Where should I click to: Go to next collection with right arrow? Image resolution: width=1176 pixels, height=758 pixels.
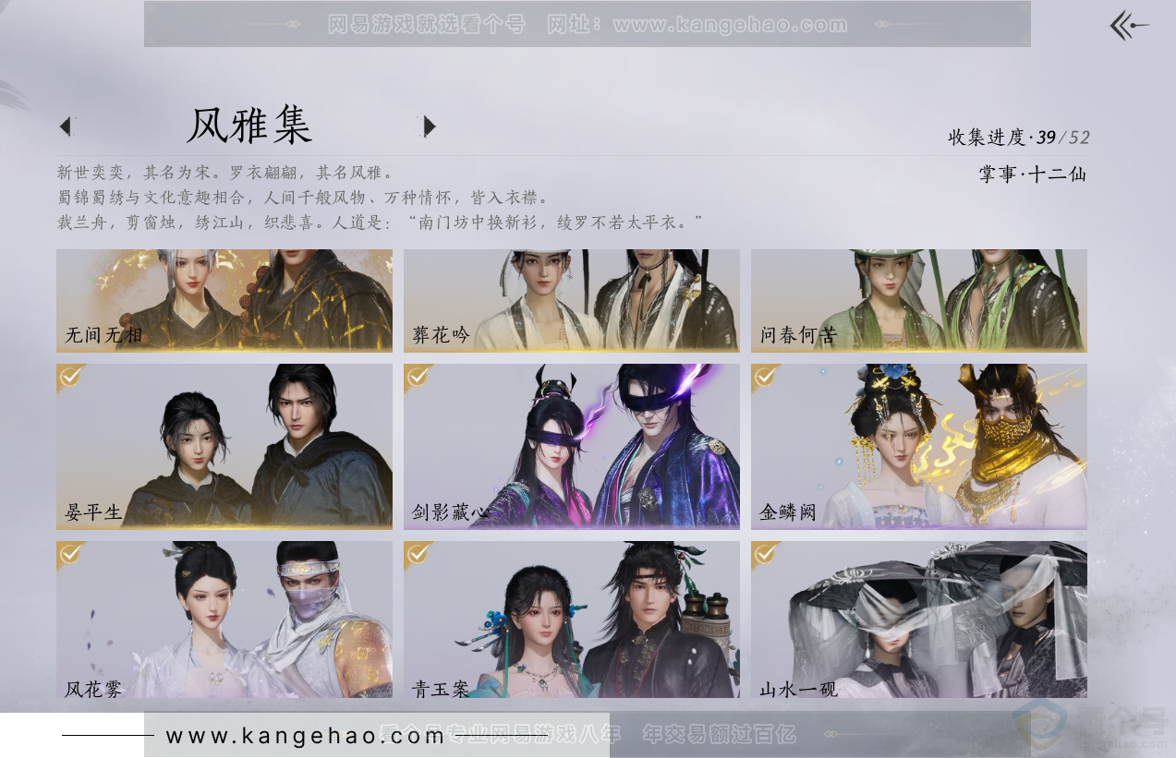(430, 126)
